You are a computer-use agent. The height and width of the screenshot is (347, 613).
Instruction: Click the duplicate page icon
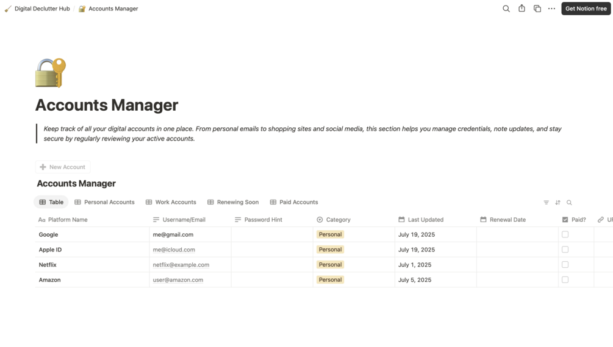pos(537,9)
